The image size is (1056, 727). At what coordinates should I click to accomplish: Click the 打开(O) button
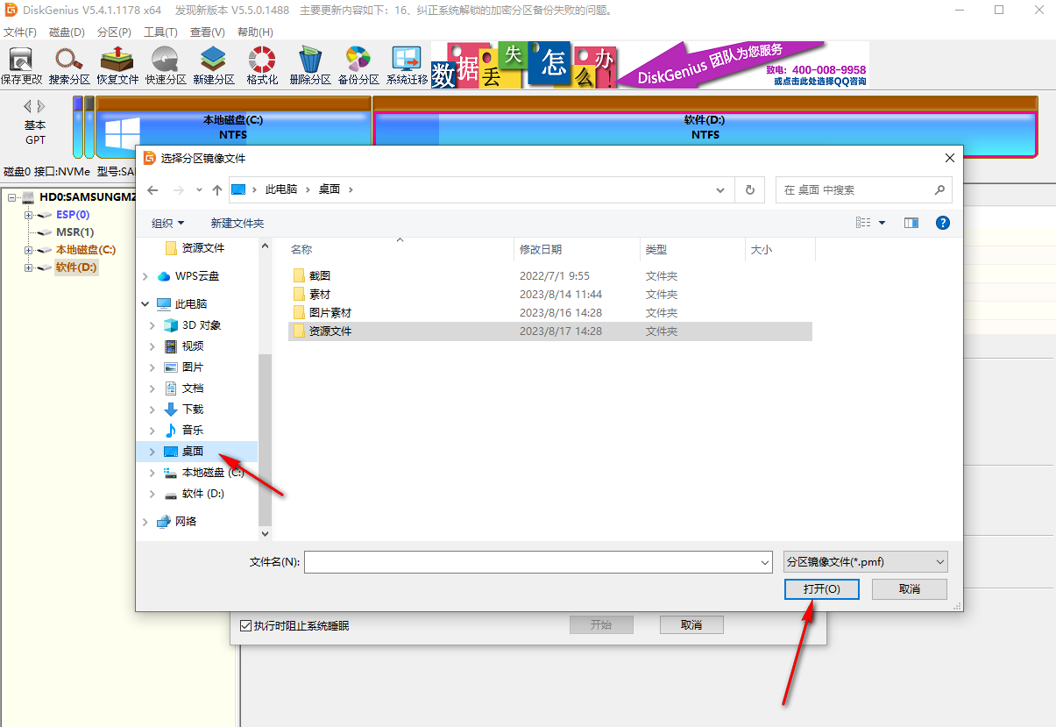coord(820,588)
